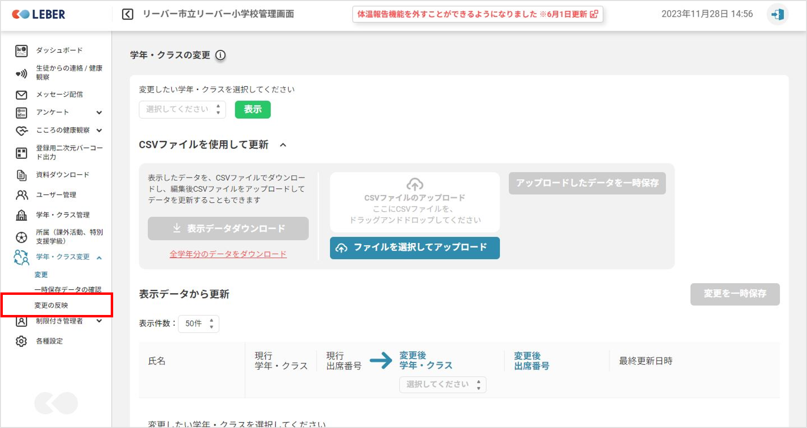Expand the アンケート menu chevron

coord(99,113)
